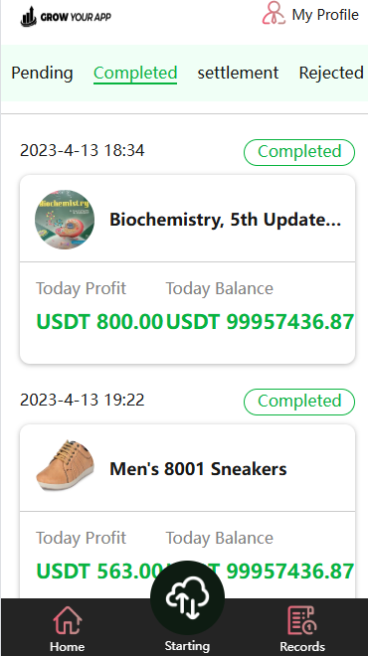
Task: Switch to the Rejected tab
Action: click(x=331, y=73)
